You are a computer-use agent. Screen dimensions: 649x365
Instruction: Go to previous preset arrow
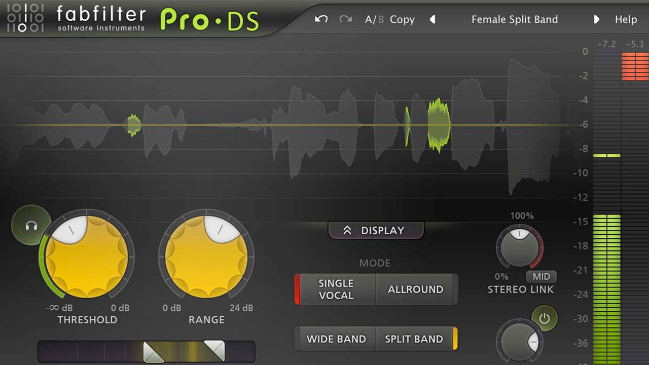point(432,19)
